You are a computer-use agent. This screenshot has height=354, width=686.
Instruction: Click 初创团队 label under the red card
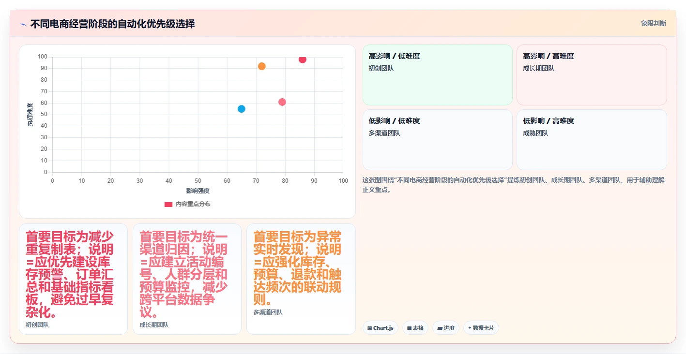pyautogui.click(x=37, y=325)
